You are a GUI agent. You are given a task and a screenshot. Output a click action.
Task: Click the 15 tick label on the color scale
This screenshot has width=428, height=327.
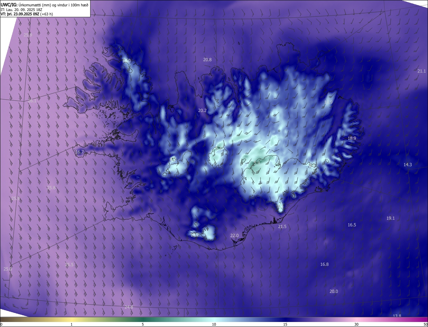(x=285, y=324)
